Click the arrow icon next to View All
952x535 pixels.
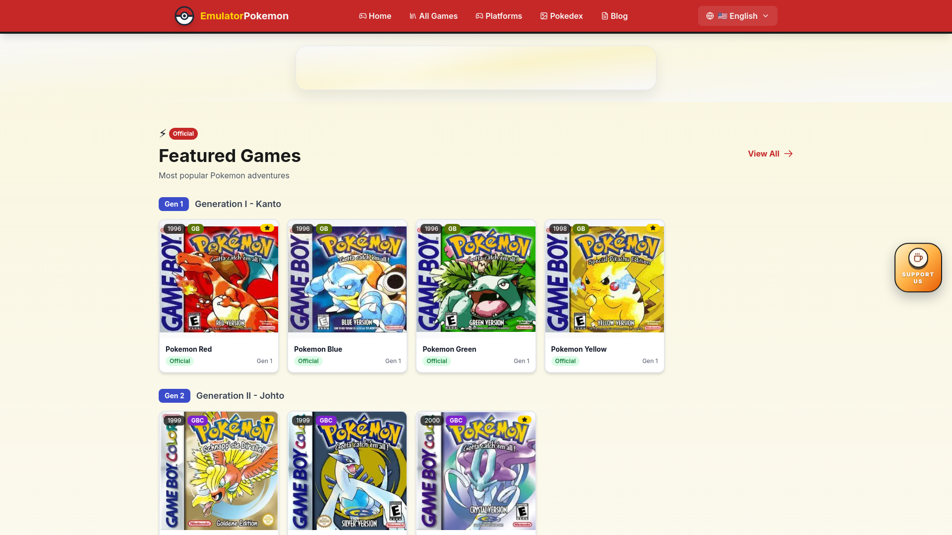(788, 154)
